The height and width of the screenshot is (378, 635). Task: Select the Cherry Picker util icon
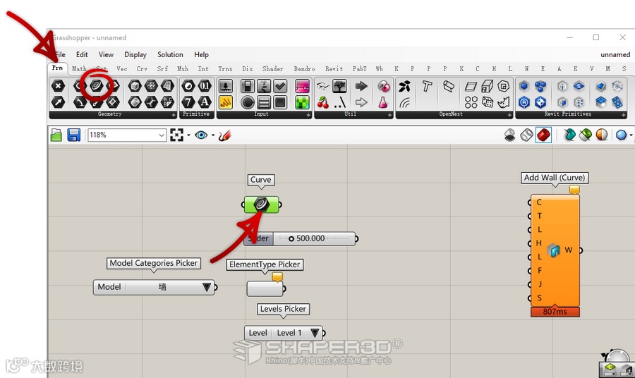(323, 102)
